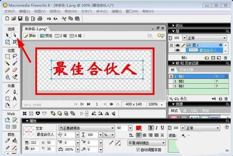The width and height of the screenshot is (233, 156).
Task: Click the Italic formatting button
Action: click(x=156, y=128)
